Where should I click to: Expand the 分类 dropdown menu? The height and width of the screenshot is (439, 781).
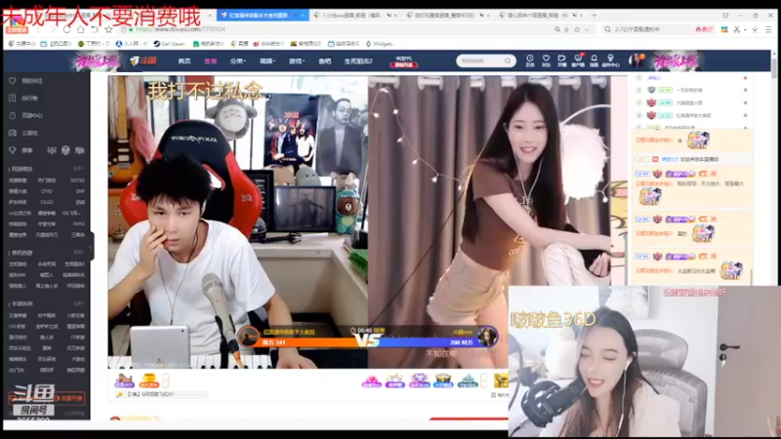point(238,61)
